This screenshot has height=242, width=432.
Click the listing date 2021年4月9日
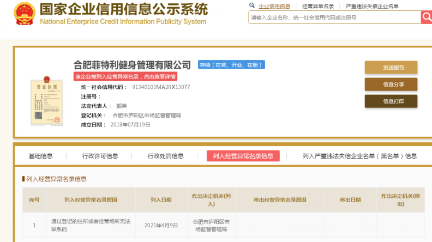point(161,225)
